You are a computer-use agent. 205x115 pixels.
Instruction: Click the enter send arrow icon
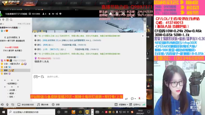126,99
